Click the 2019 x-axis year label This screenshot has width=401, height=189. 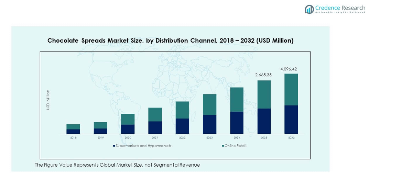(x=100, y=137)
